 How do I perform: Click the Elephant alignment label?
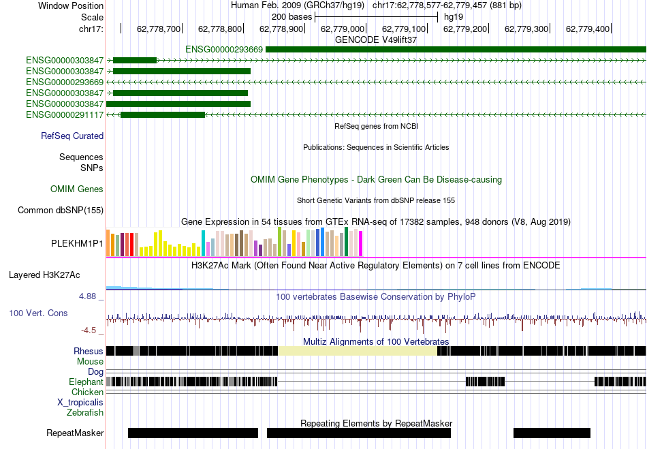click(x=86, y=382)
